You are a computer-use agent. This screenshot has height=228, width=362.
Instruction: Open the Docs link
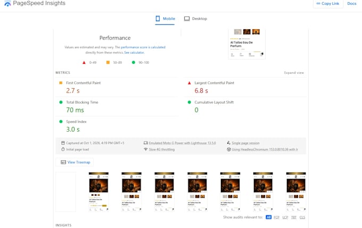click(x=351, y=4)
